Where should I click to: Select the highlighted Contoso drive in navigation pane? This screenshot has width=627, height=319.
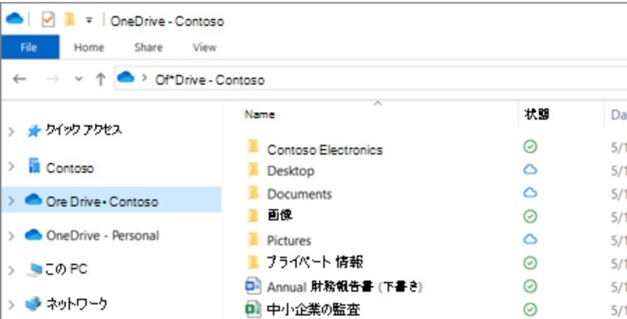[x=102, y=201]
